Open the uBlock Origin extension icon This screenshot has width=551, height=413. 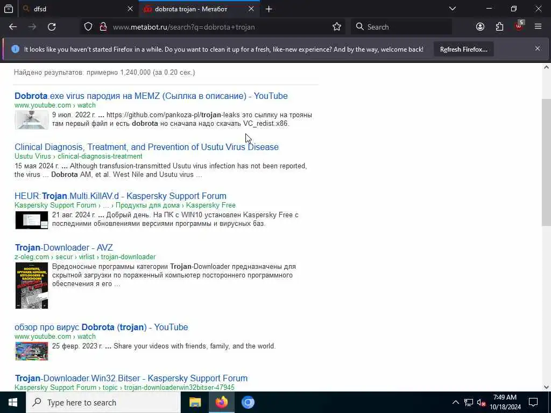(519, 26)
